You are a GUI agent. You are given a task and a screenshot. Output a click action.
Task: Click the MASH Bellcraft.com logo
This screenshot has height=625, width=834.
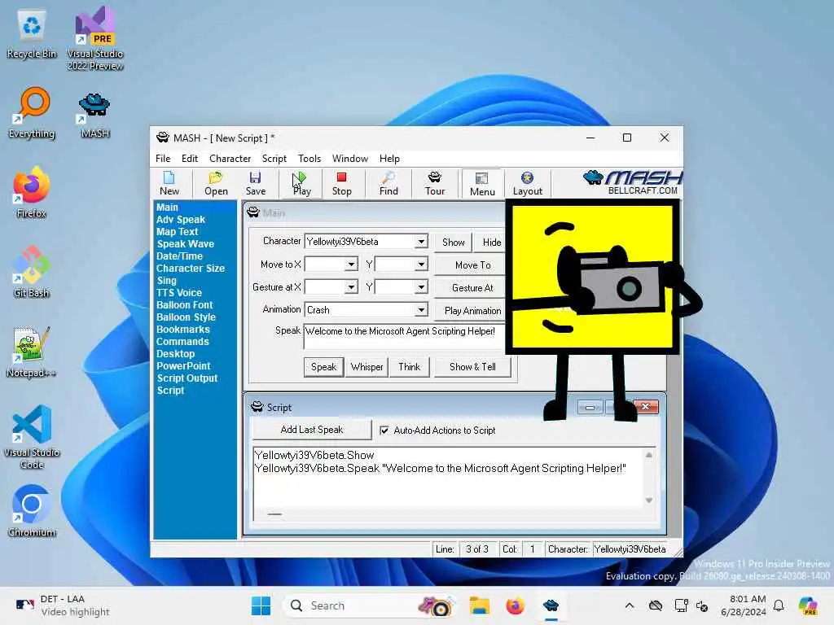click(632, 183)
